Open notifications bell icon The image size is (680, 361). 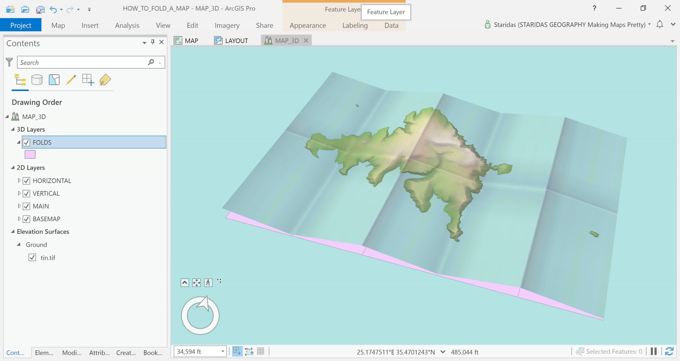click(x=660, y=24)
